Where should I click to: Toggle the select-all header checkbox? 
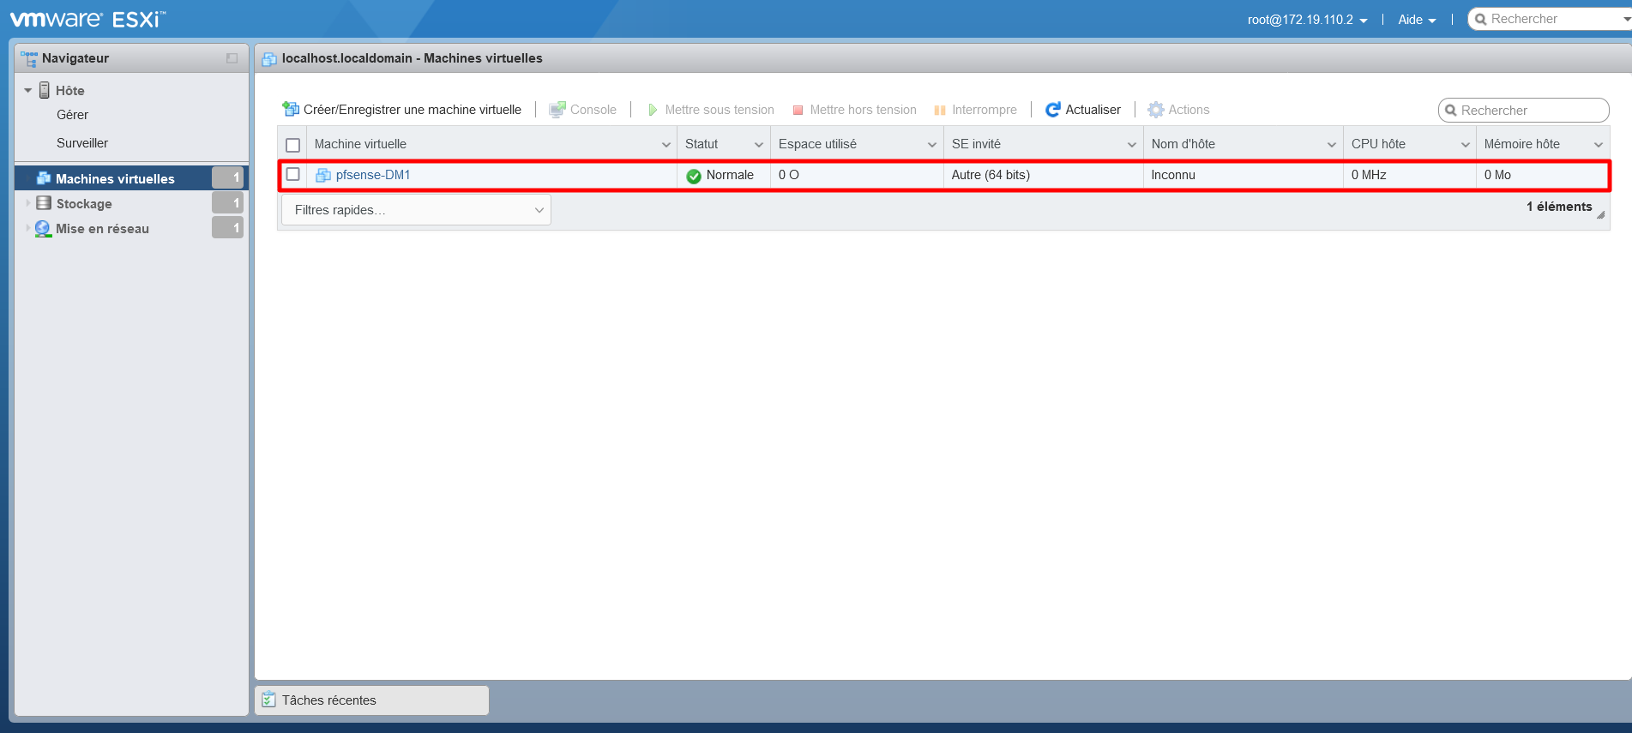293,145
